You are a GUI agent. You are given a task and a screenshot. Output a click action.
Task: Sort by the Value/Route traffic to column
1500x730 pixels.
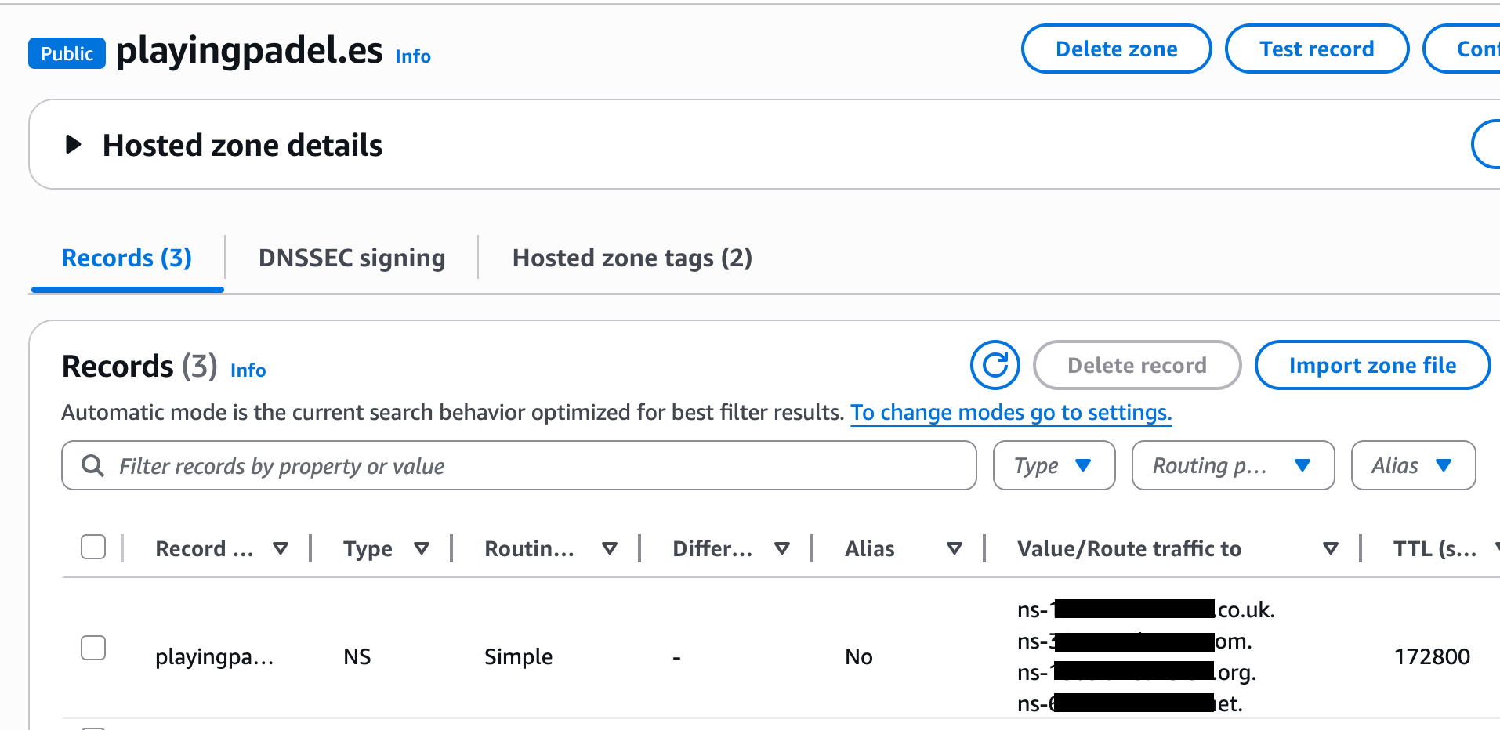coord(1329,548)
